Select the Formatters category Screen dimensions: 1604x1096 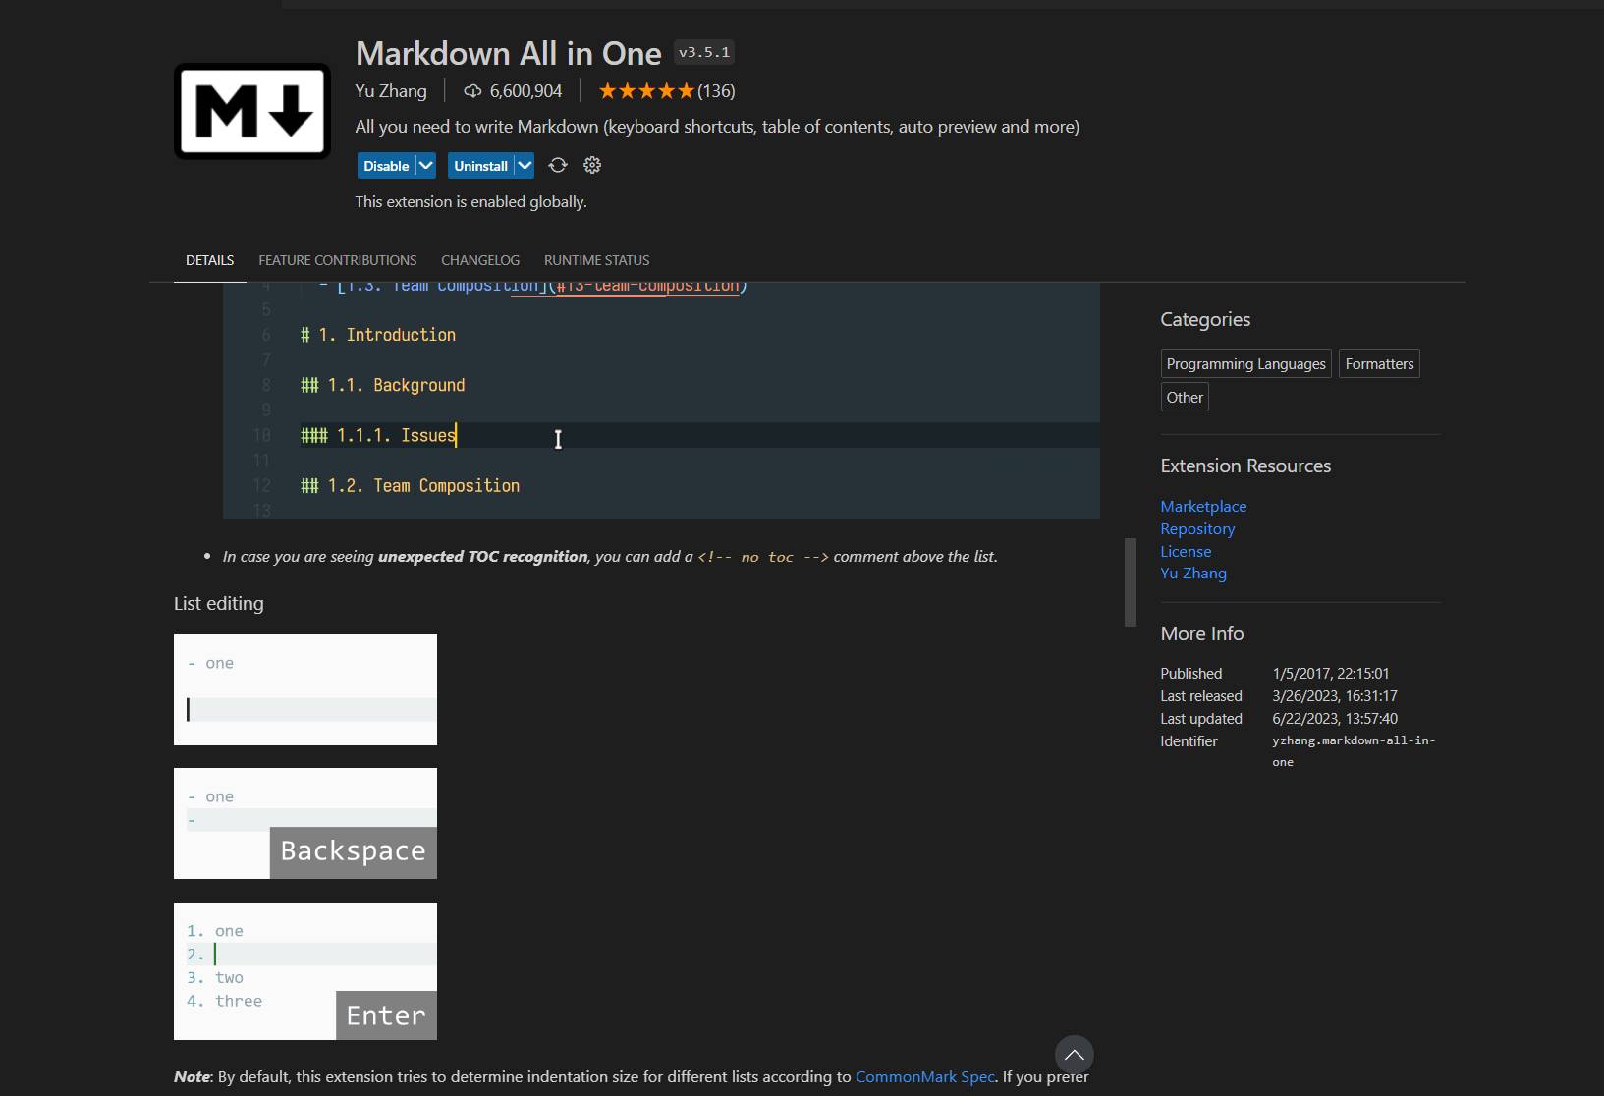coord(1380,364)
